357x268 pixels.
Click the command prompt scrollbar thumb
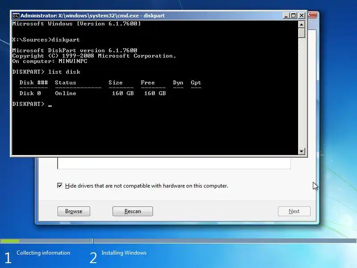[x=302, y=33]
